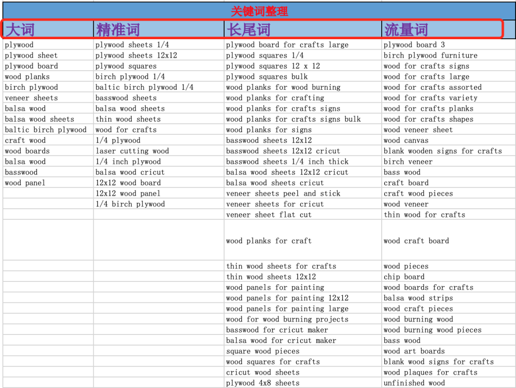
Task: Click cell '1/4 birch plywood'
Action: 159,204
